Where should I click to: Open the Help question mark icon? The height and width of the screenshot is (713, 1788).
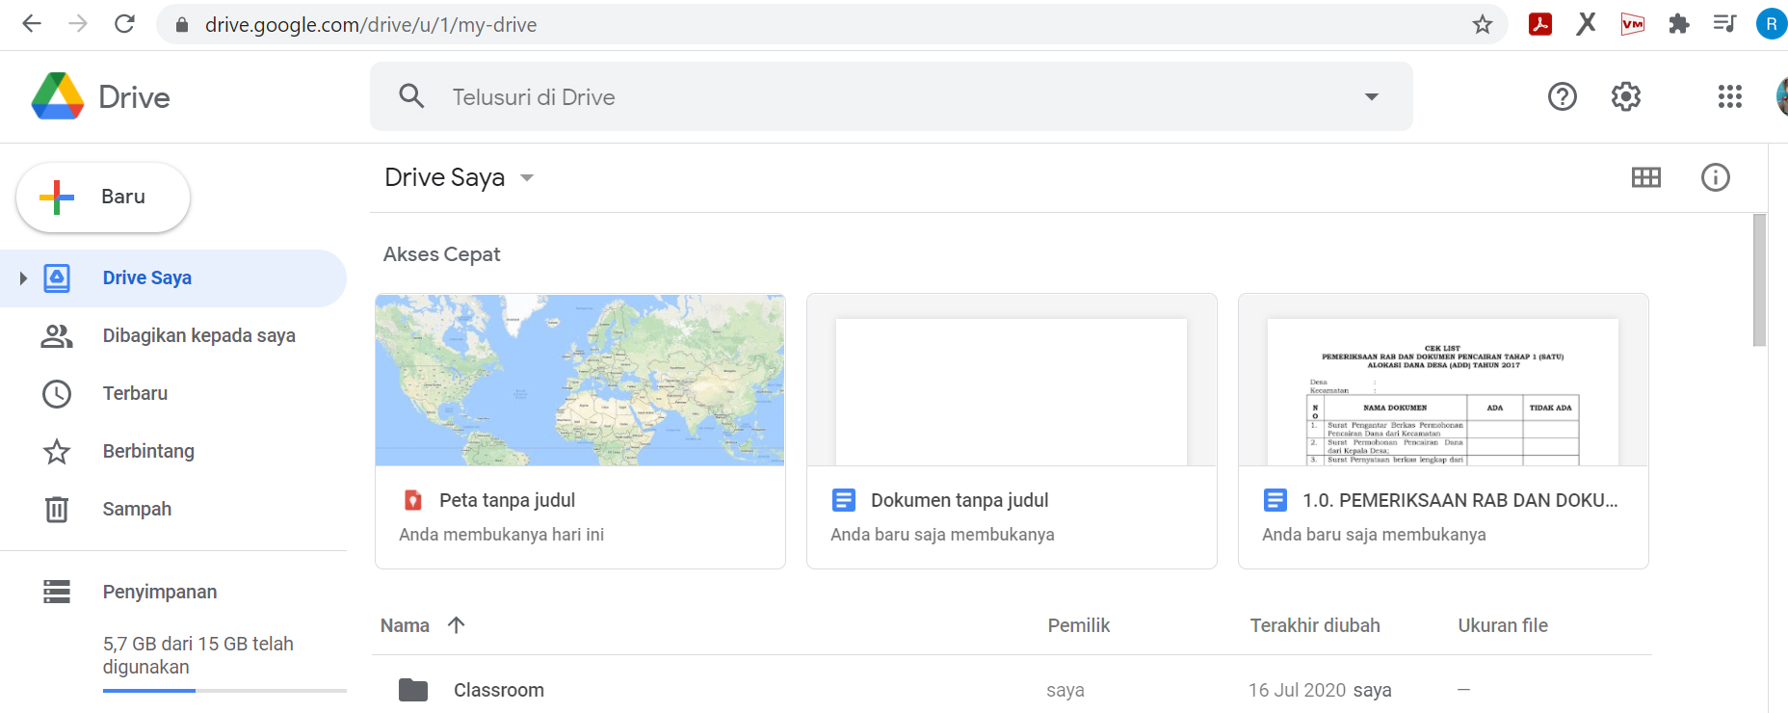(x=1563, y=96)
